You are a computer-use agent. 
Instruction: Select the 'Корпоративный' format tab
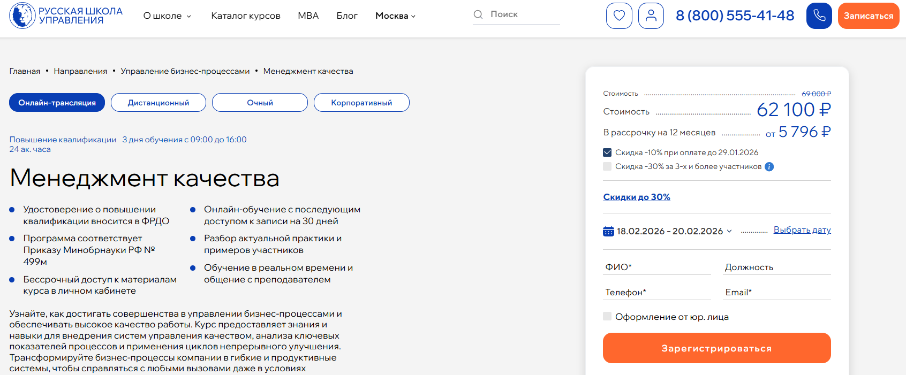tap(361, 103)
